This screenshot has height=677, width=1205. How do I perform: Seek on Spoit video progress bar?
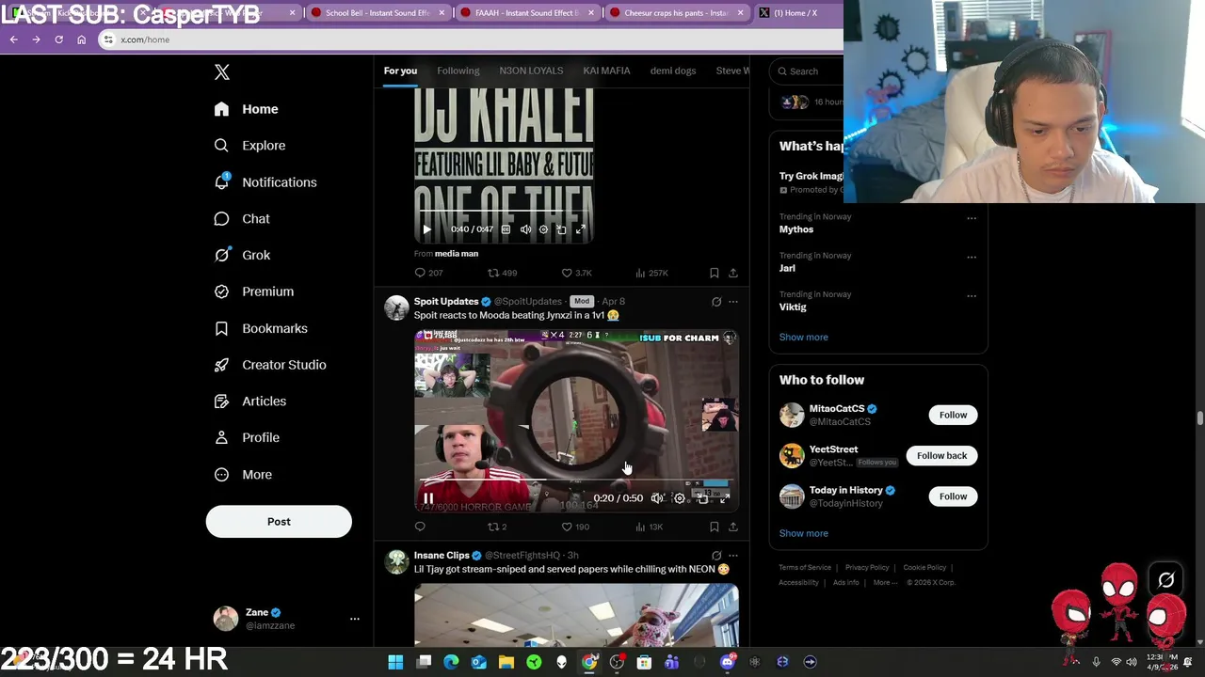click(x=577, y=480)
